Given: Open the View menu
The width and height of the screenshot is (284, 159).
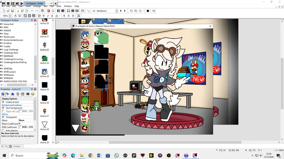Looking at the screenshot, I should click(21, 6).
